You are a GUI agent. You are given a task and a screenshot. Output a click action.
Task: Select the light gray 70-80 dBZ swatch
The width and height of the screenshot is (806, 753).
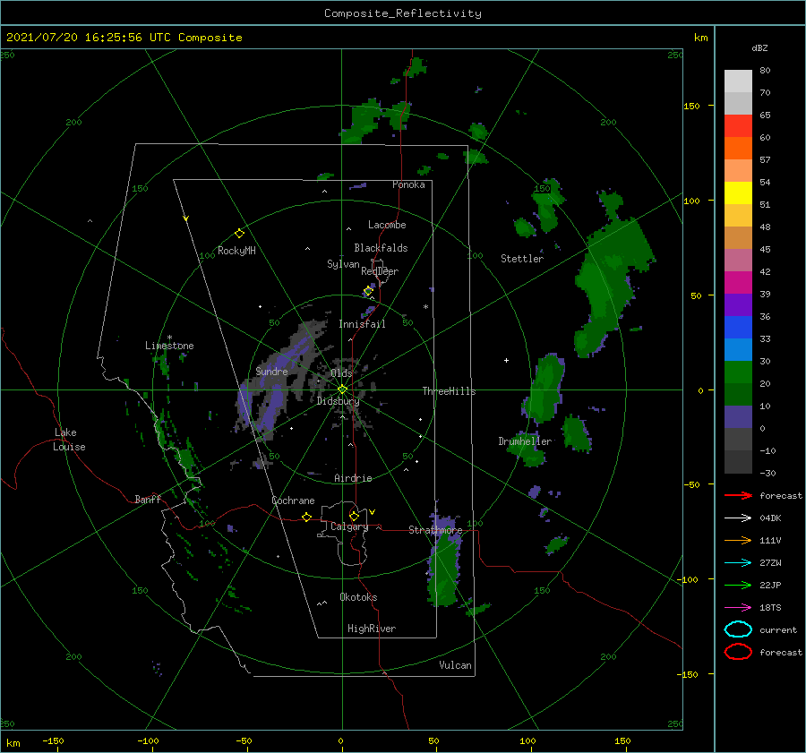tap(738, 81)
